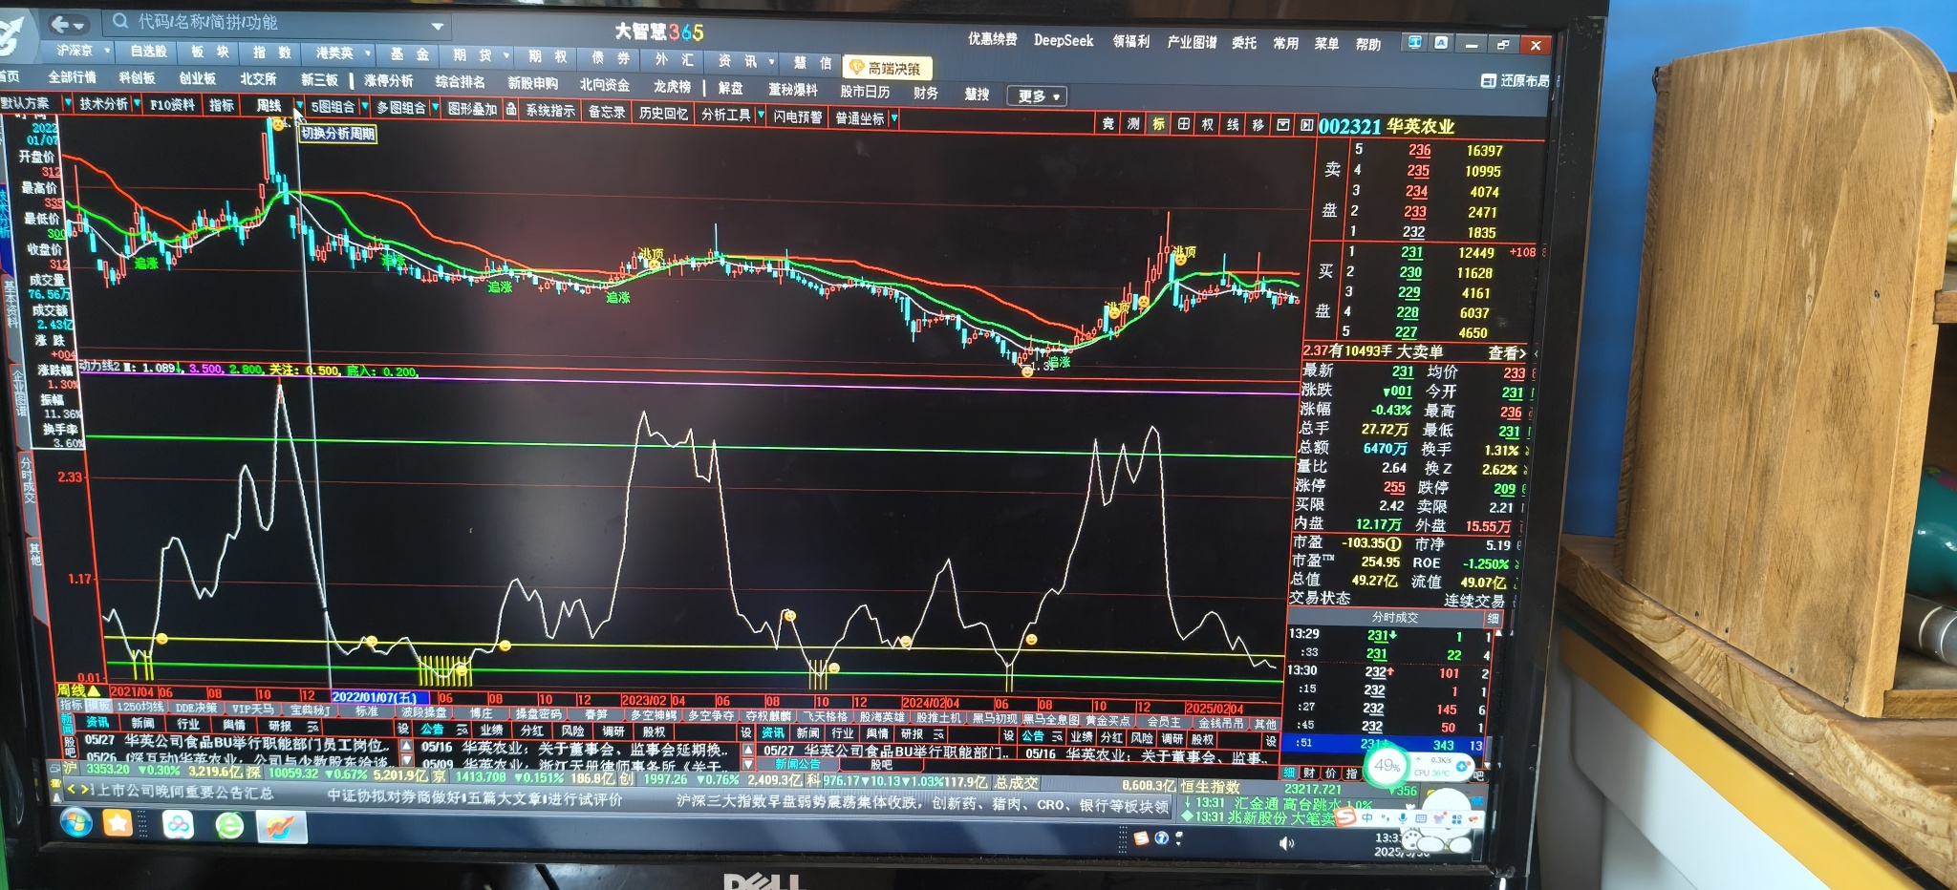The height and width of the screenshot is (890, 1957).
Task: Expand the 周线 period dropdown arrow
Action: 299,106
